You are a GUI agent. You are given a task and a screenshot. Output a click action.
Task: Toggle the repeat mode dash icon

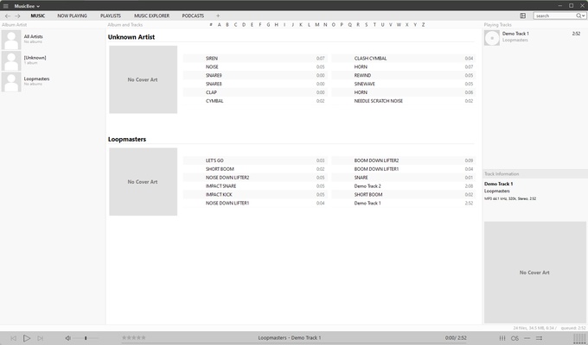[527, 338]
